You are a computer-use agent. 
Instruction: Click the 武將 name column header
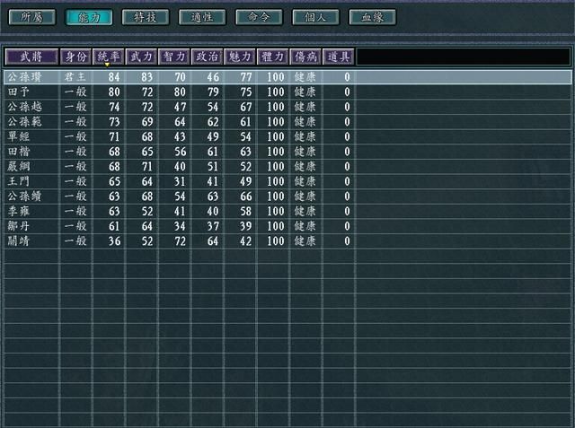(31, 57)
